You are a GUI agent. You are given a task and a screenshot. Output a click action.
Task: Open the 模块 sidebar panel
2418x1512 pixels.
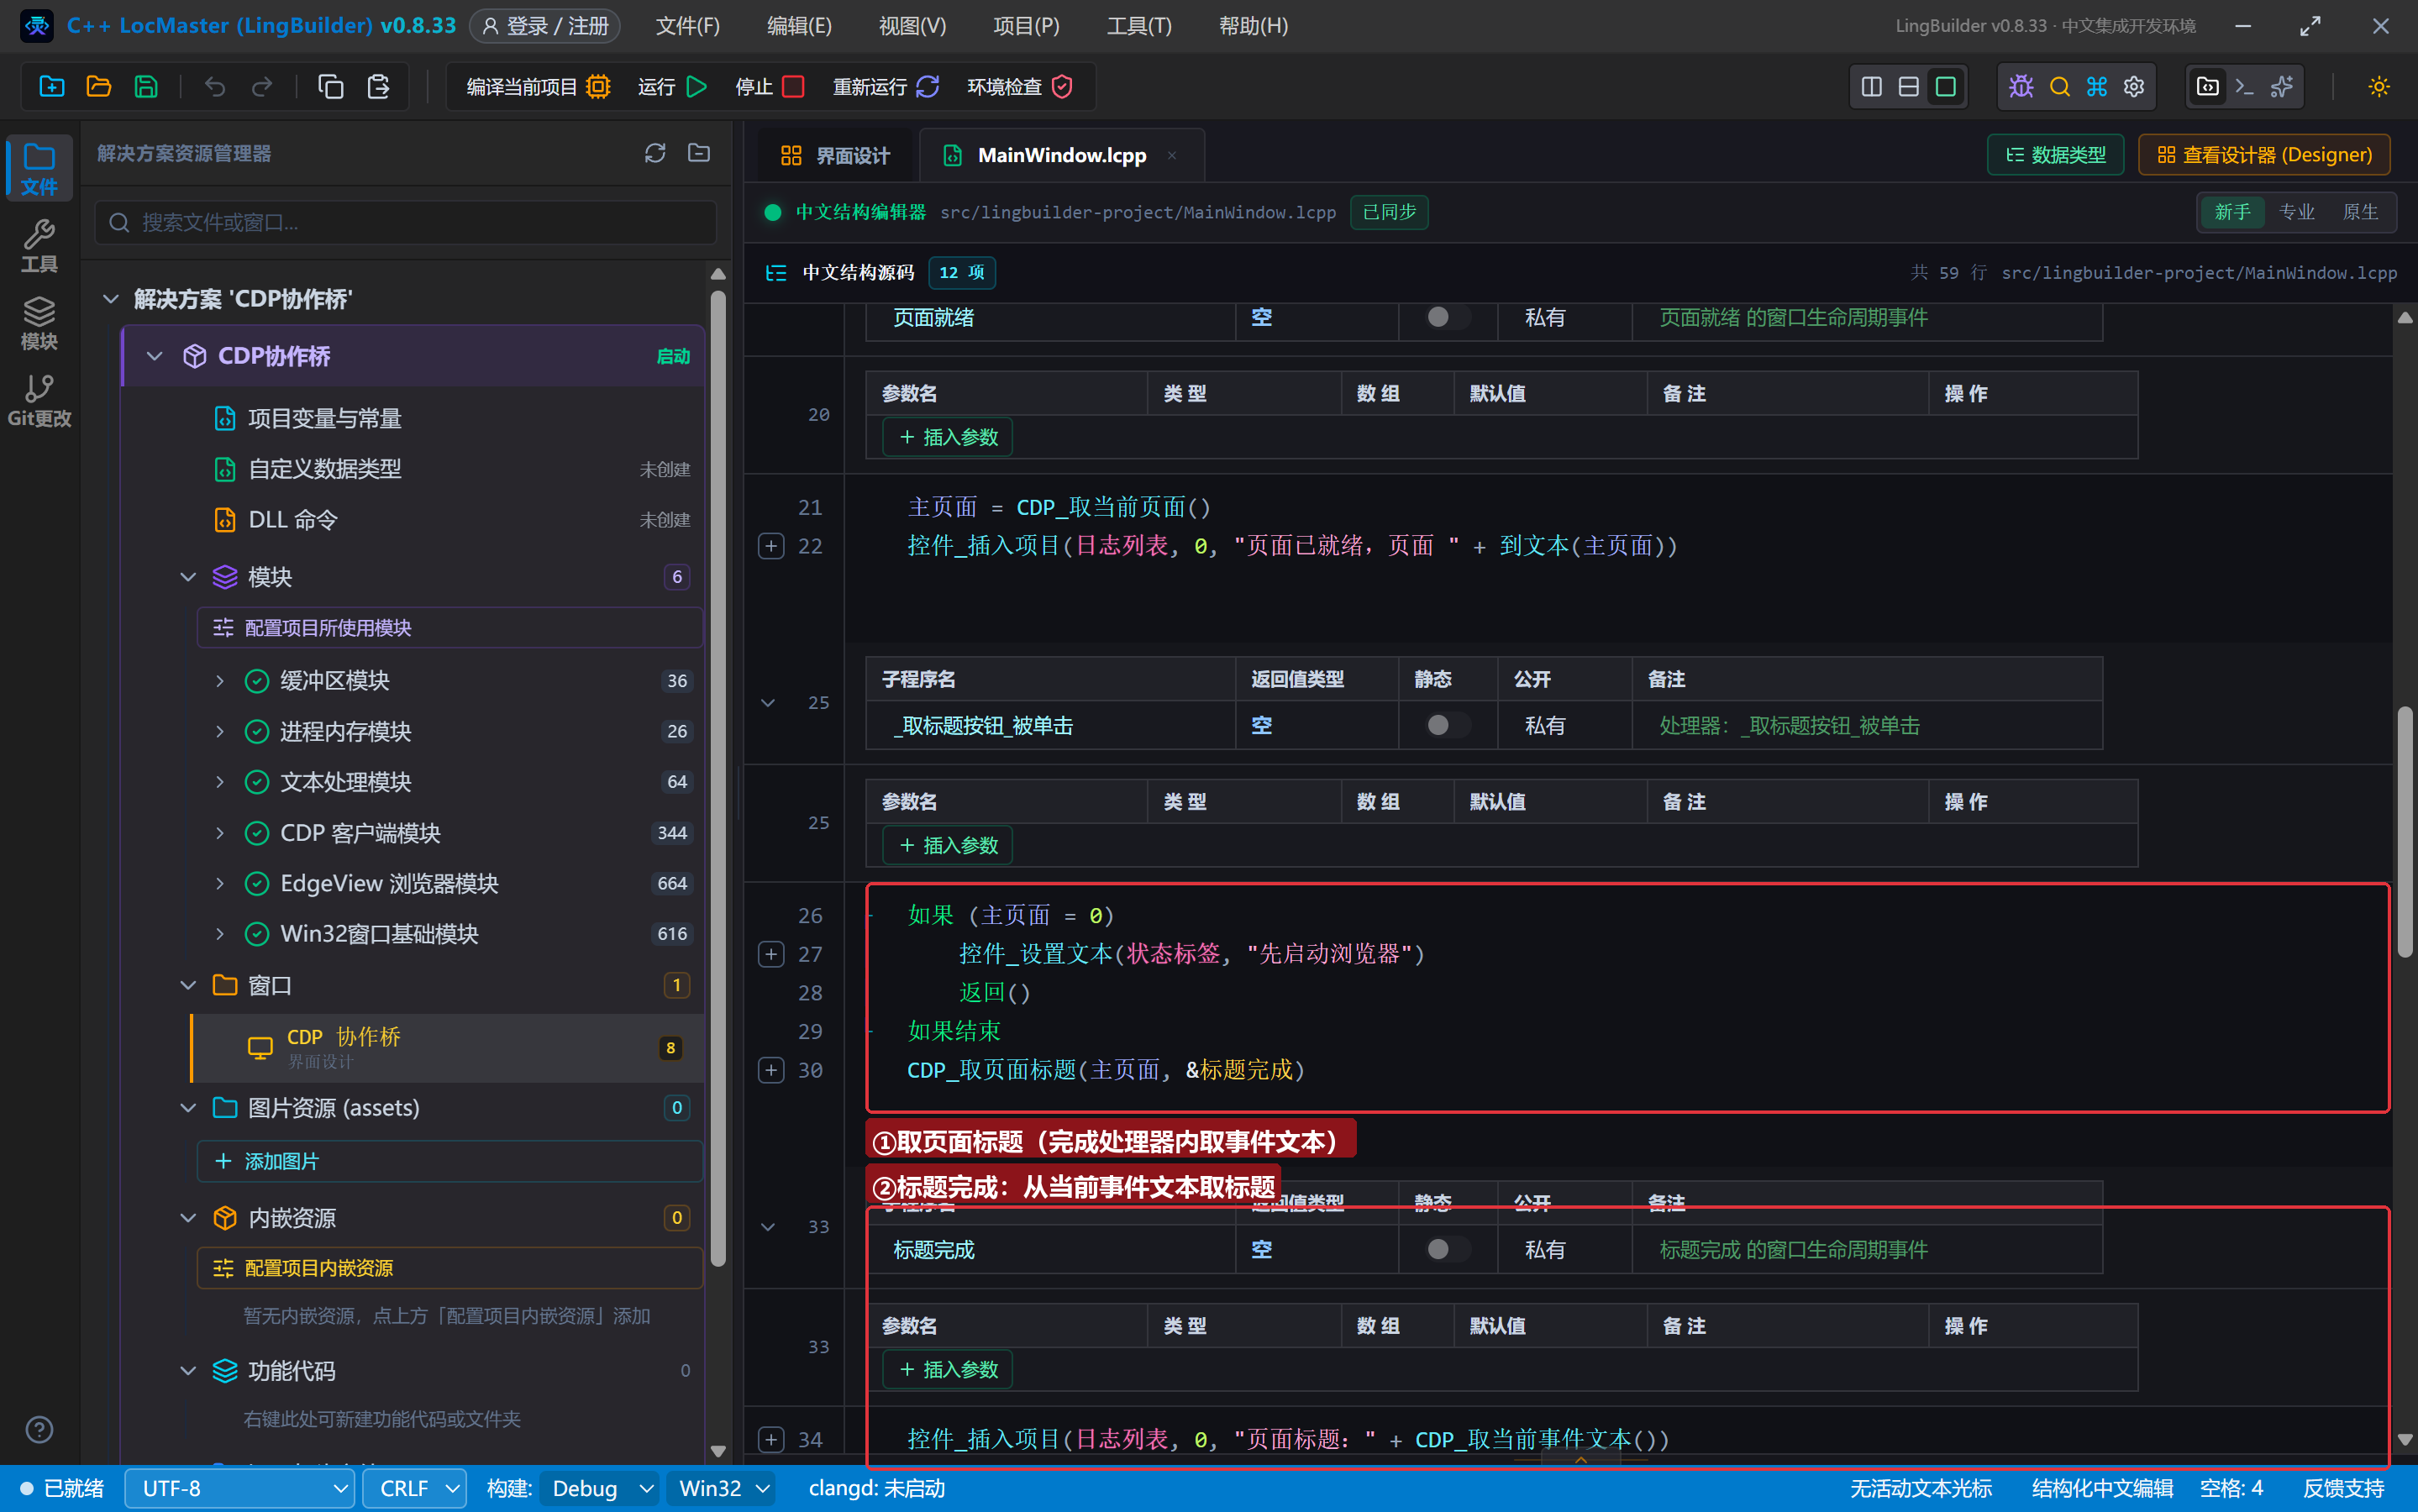coord(39,323)
